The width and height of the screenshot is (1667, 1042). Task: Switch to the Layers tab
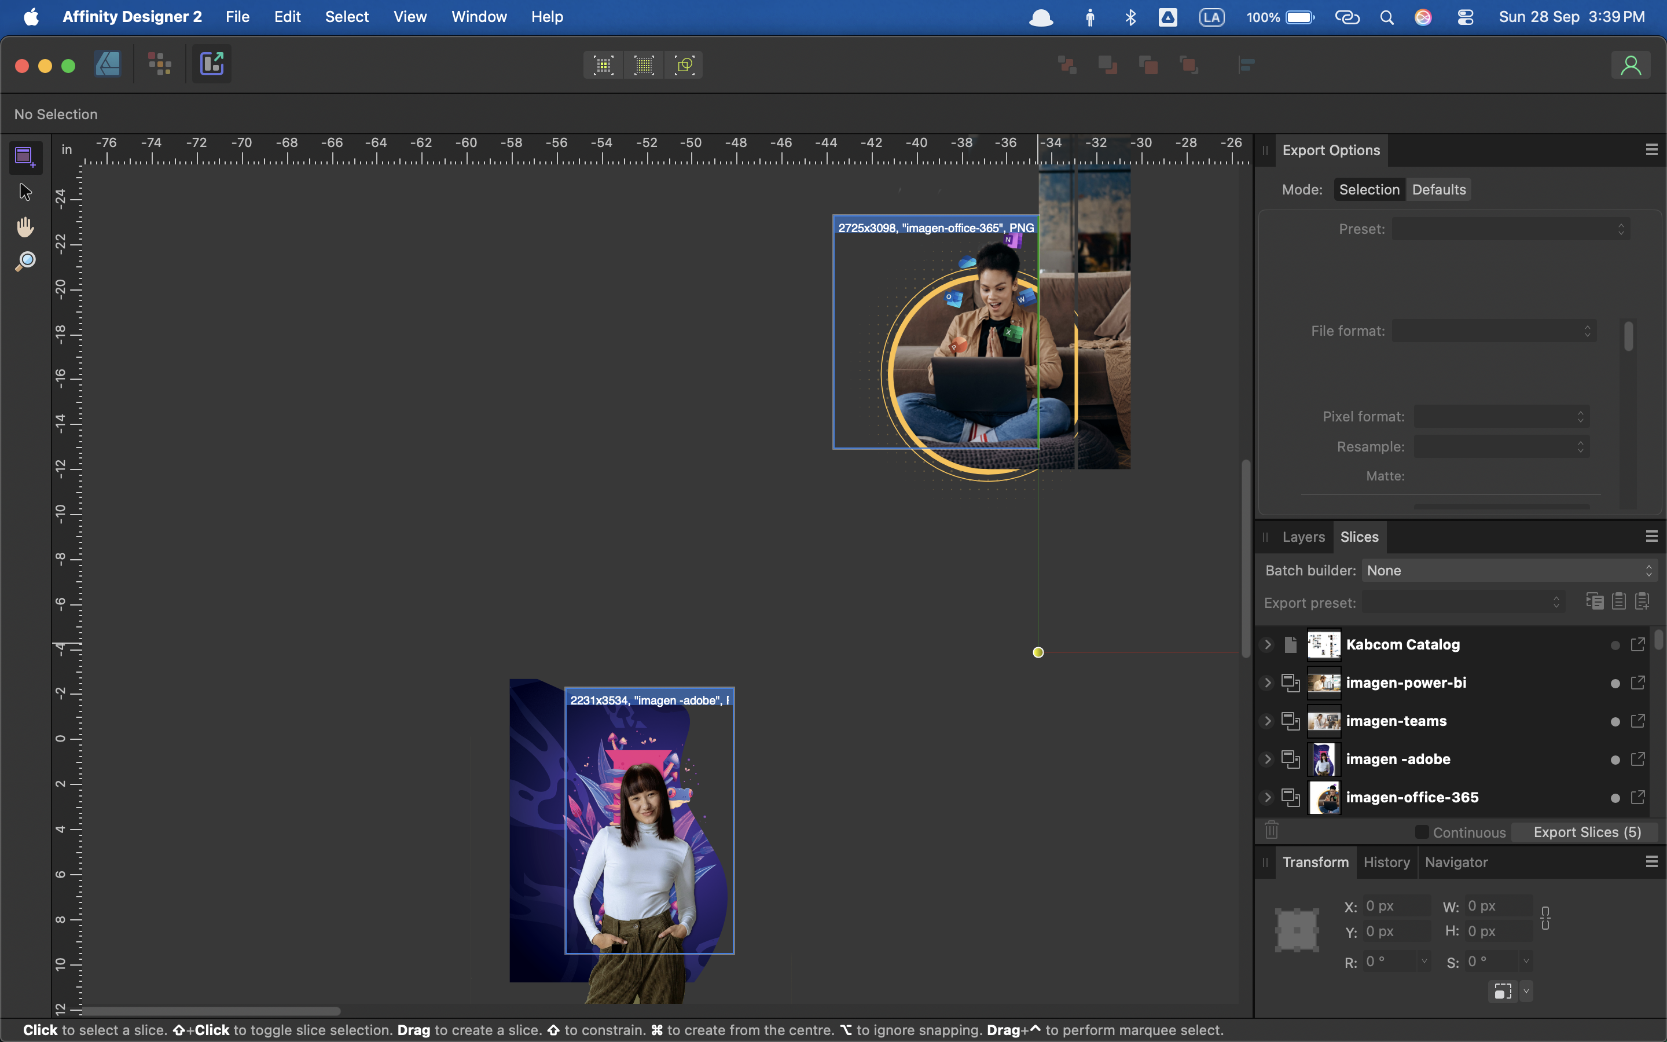point(1302,537)
